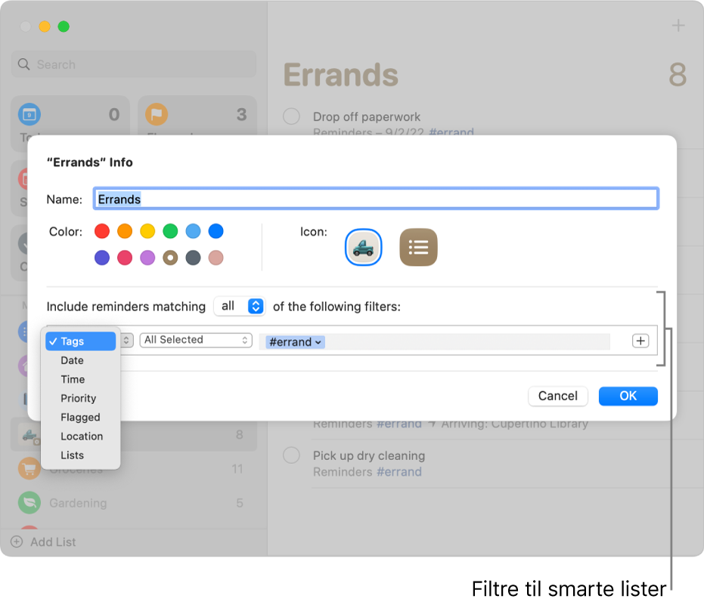704x605 pixels.
Task: Choose Priority from the filter menu
Action: 79,398
